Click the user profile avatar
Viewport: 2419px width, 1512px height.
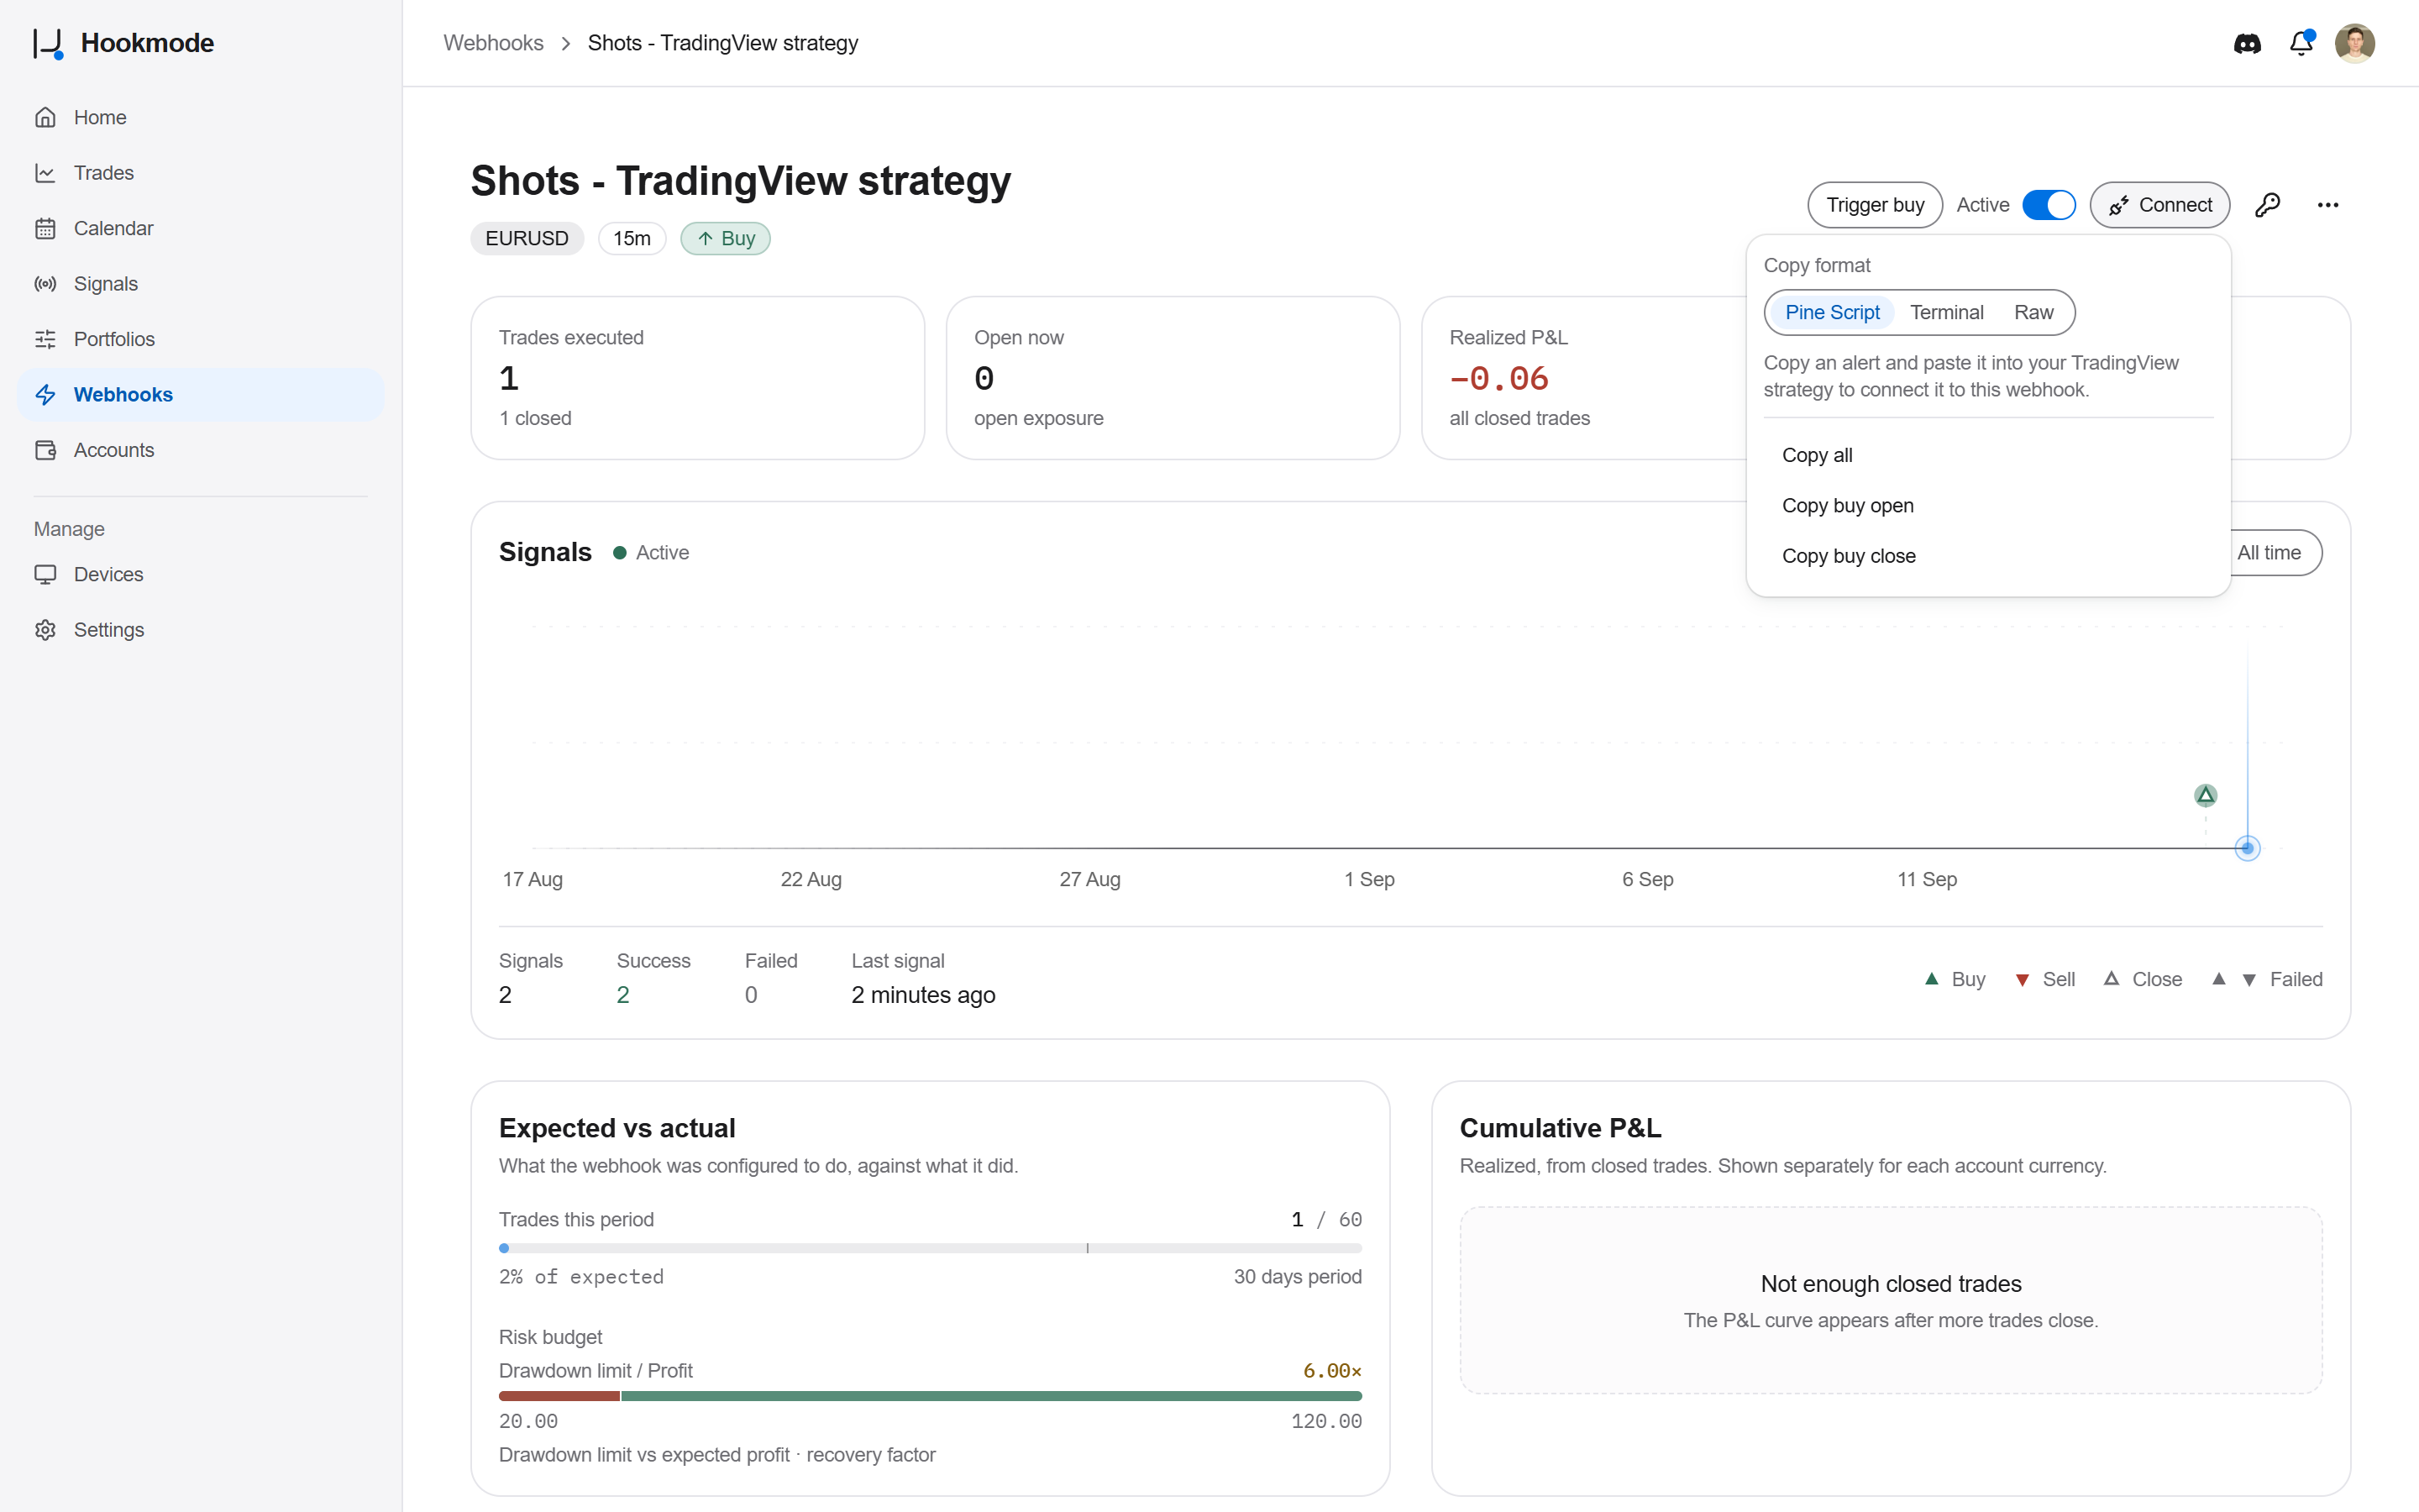pos(2355,43)
